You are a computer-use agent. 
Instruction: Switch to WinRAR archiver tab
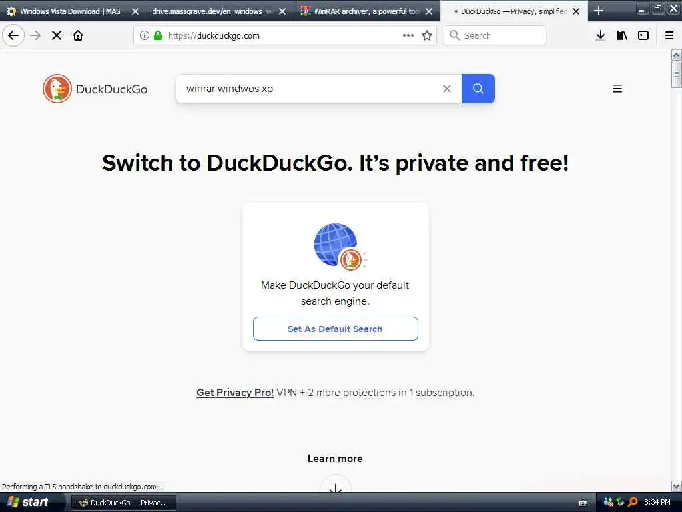pos(367,11)
